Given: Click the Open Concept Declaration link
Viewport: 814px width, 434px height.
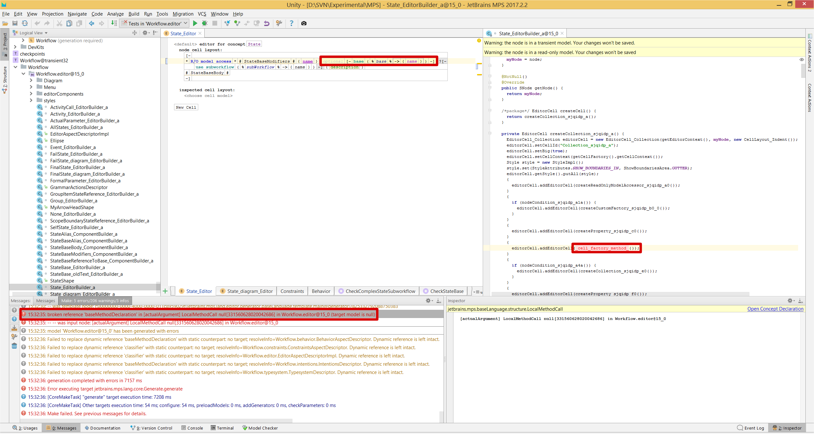Looking at the screenshot, I should (x=775, y=309).
